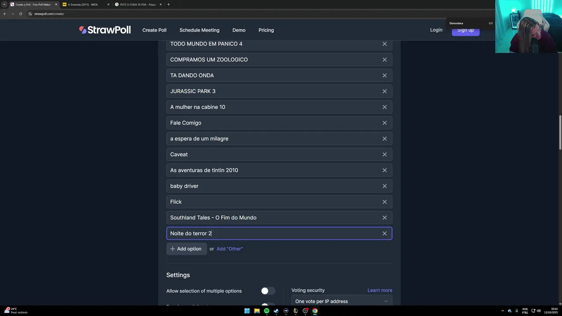Screen dimensions: 562x316
Task: Remove the Caveat option
Action: pyautogui.click(x=385, y=154)
